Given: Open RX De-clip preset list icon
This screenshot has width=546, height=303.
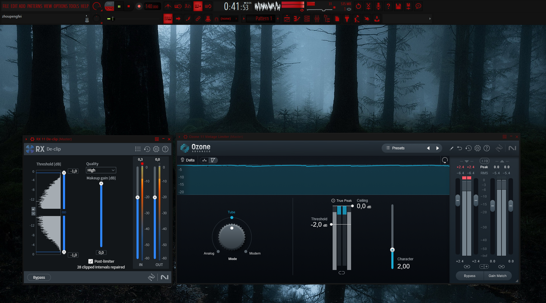Looking at the screenshot, I should (138, 149).
